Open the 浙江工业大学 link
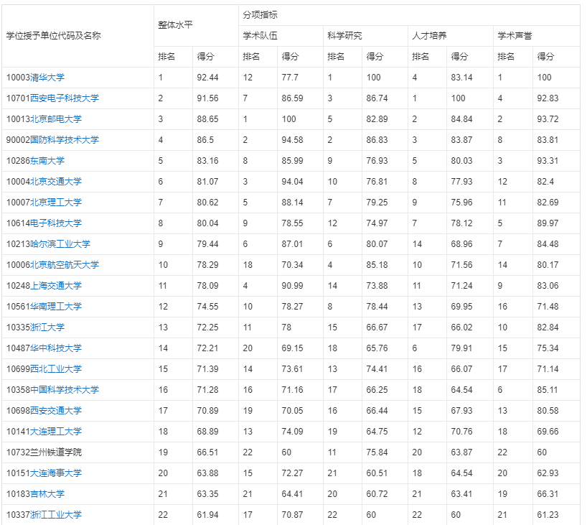This screenshot has height=525, width=587. (x=56, y=515)
